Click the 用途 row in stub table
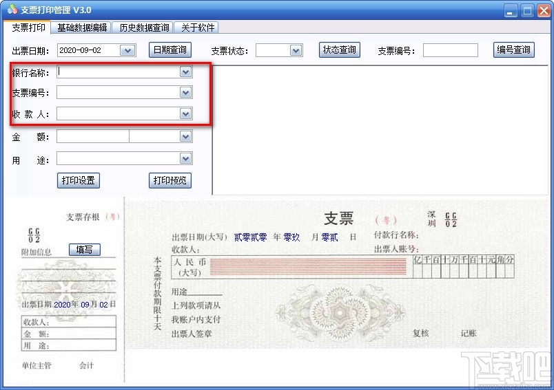Viewport: 554px width, 390px height. (69, 345)
